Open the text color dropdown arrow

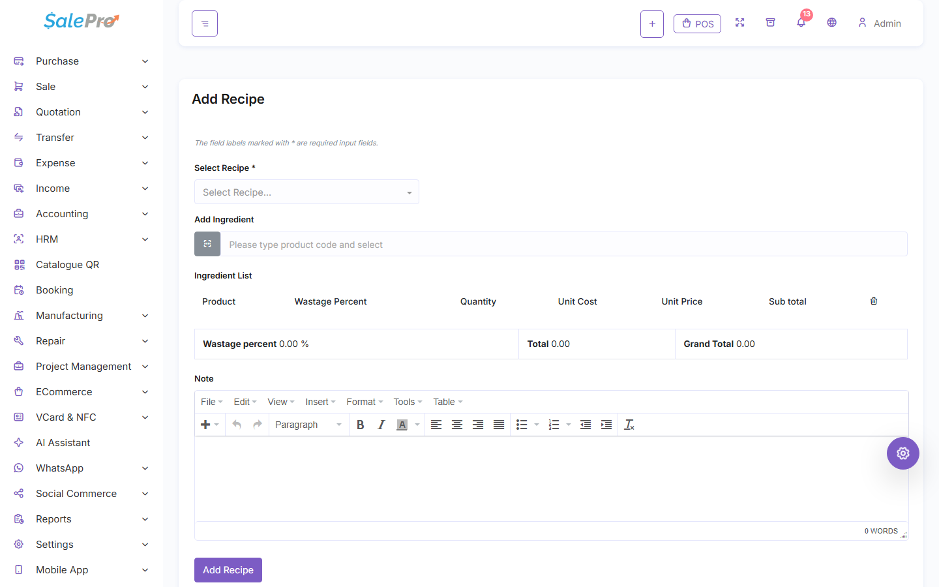pyautogui.click(x=417, y=425)
